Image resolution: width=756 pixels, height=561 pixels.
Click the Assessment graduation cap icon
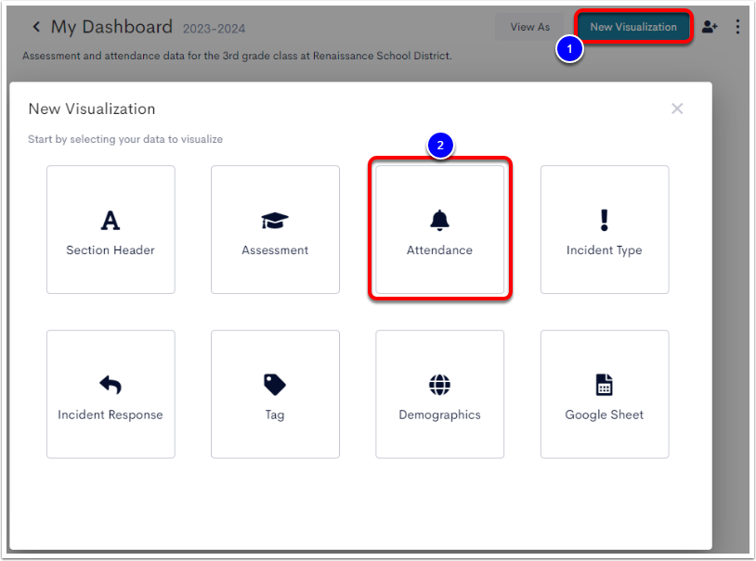pos(275,221)
